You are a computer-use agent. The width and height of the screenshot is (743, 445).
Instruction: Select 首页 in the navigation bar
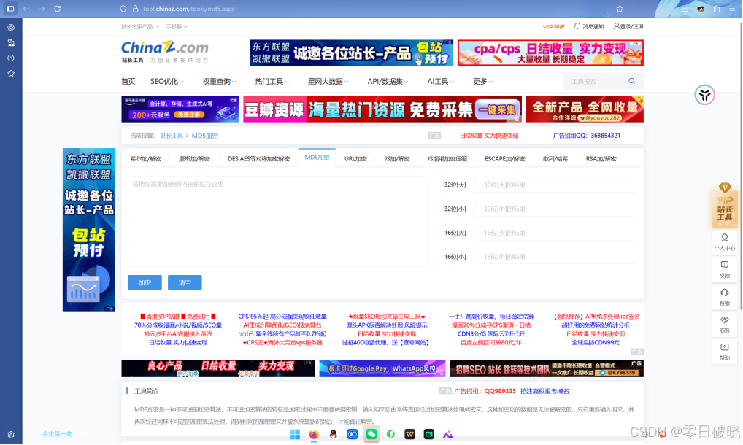pyautogui.click(x=128, y=81)
